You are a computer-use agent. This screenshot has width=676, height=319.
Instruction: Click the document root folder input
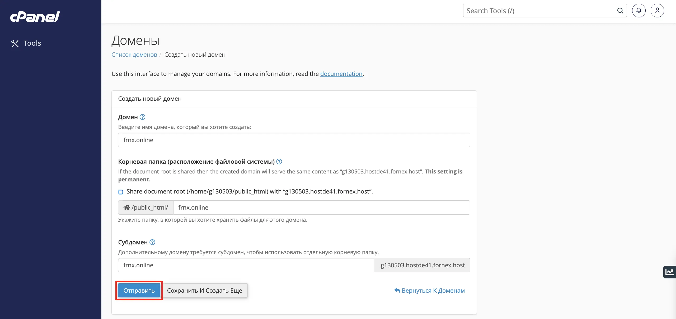click(321, 207)
